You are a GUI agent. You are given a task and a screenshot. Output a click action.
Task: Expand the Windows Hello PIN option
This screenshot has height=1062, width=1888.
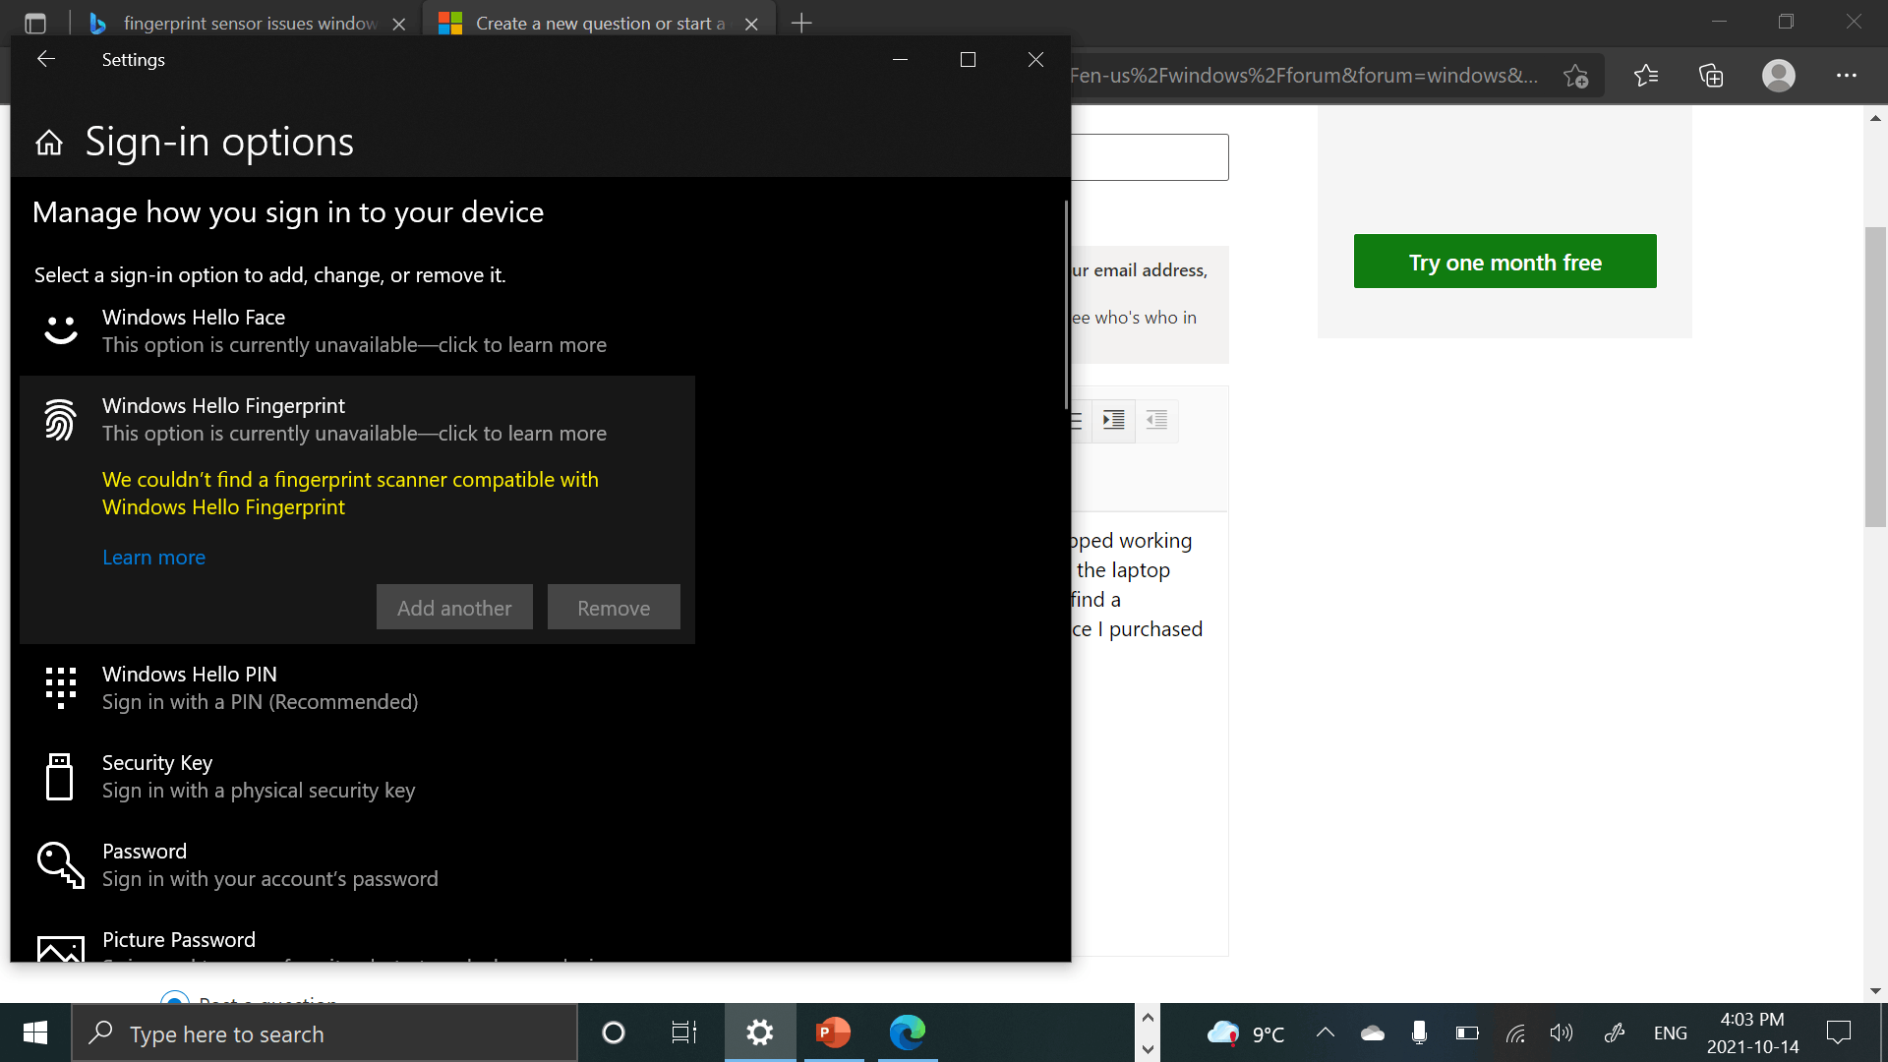tap(357, 688)
